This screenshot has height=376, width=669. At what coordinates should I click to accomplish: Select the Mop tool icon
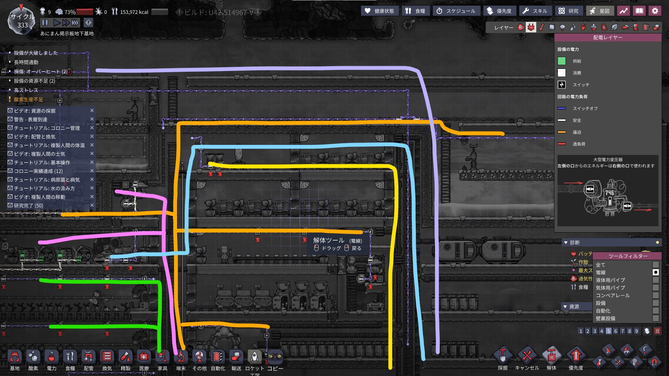[626, 350]
